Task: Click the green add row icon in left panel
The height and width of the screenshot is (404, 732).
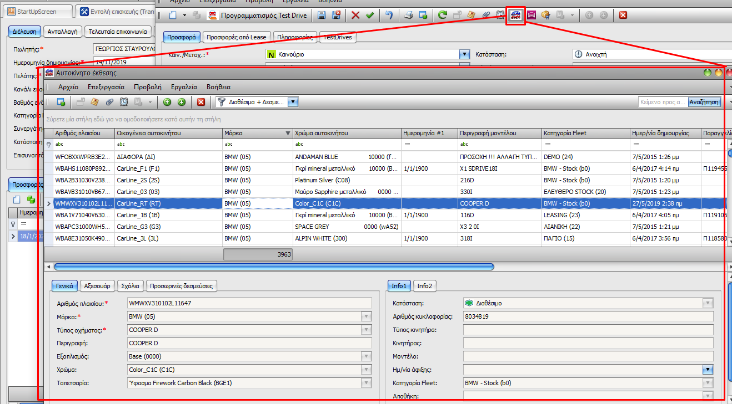Action: (31, 200)
